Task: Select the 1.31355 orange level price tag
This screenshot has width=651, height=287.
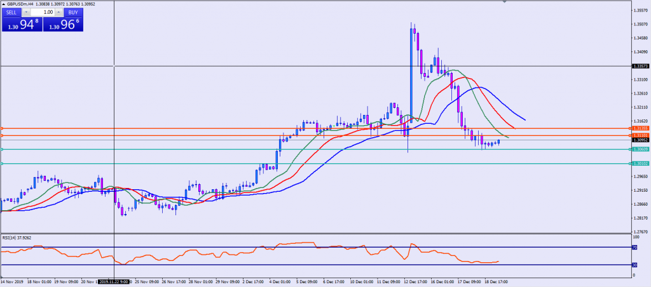Action: coord(640,128)
